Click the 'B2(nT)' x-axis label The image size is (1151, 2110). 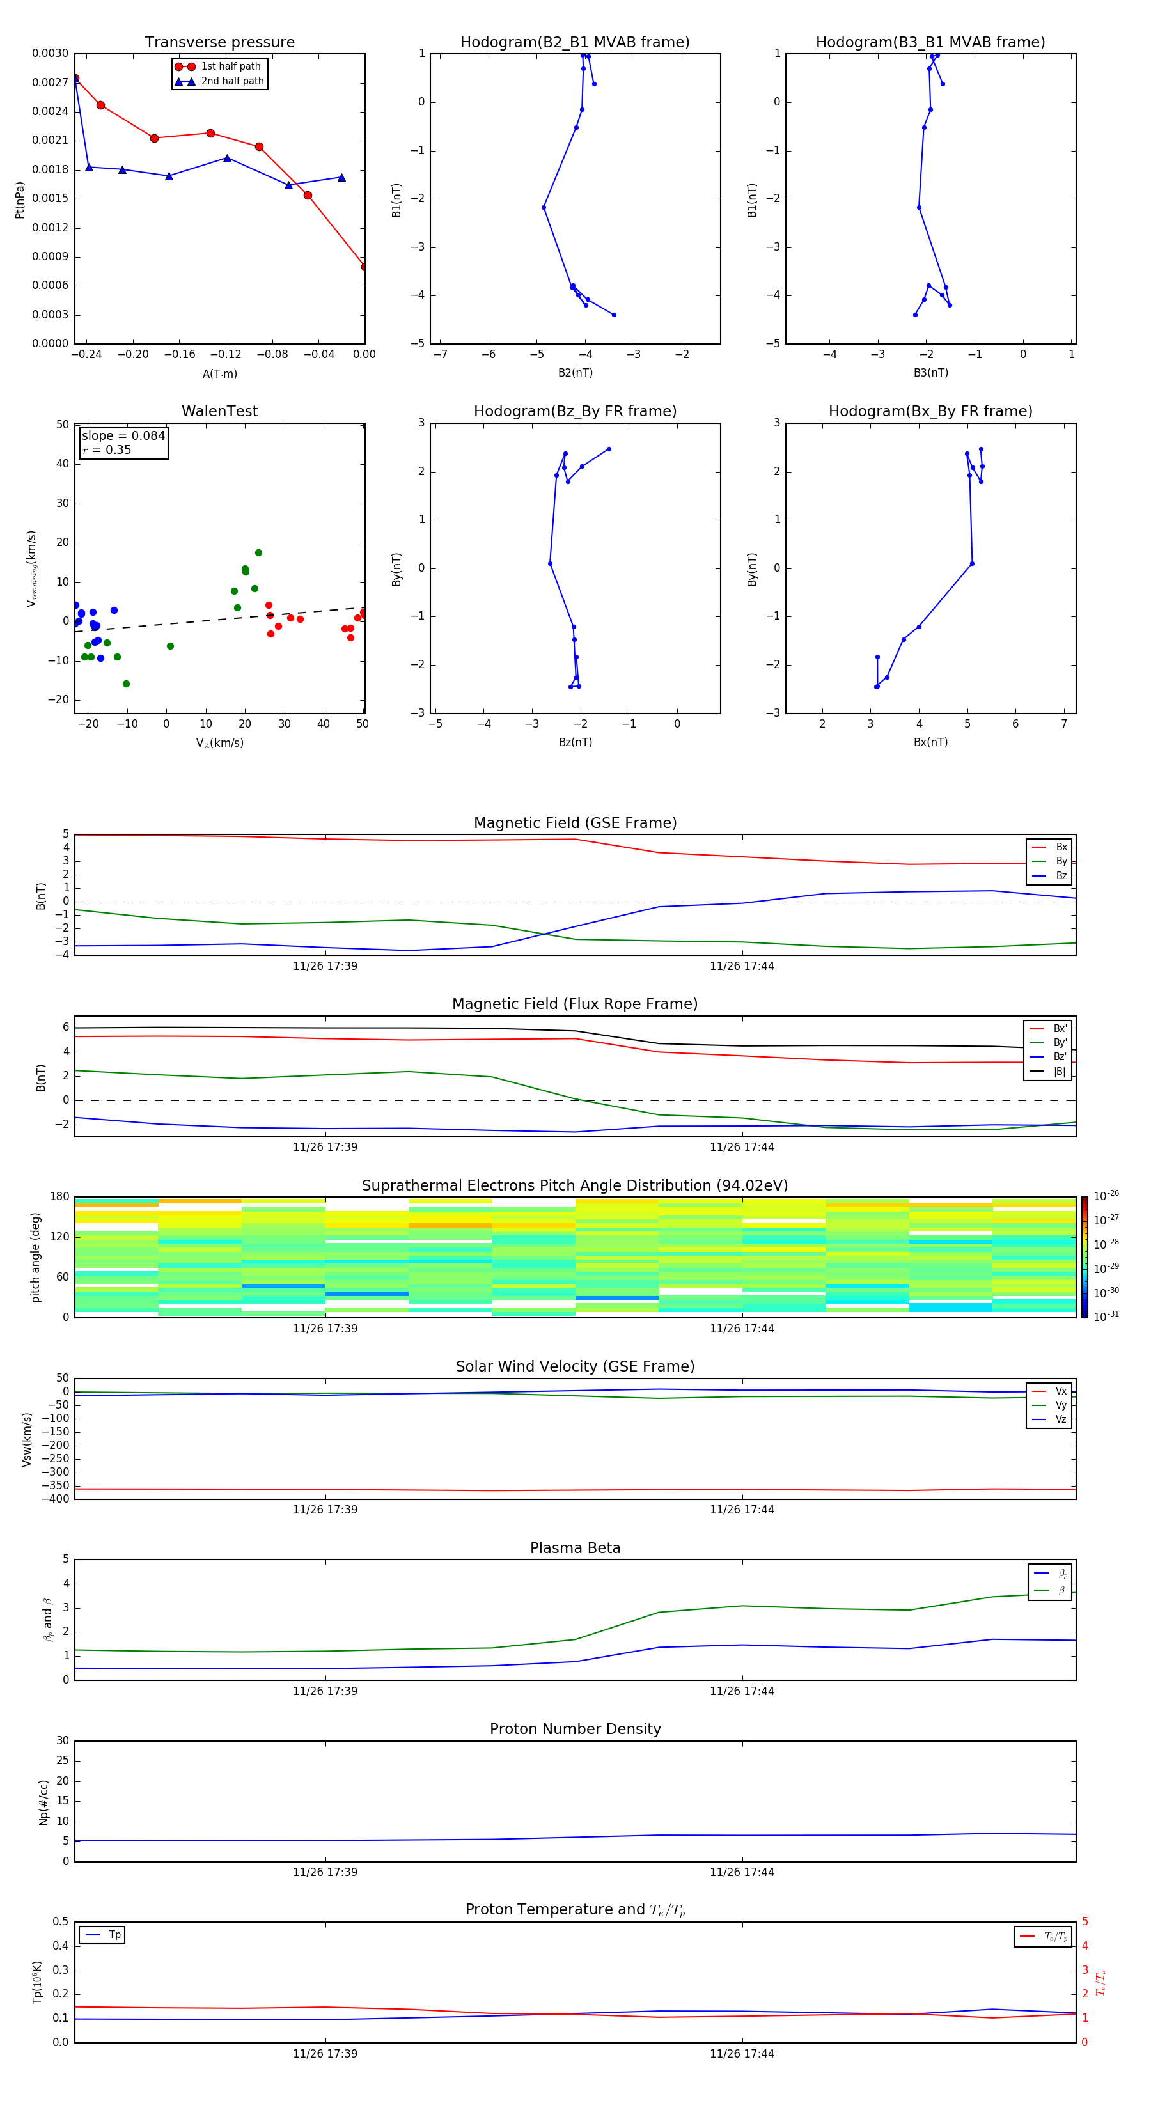(x=575, y=373)
